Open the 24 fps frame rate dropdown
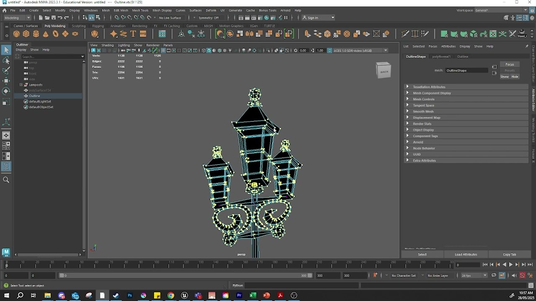Image resolution: width=536 pixels, height=301 pixels. pos(474,275)
